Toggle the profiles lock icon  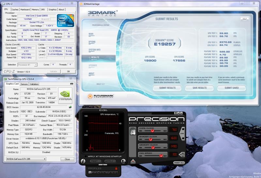tap(116, 168)
